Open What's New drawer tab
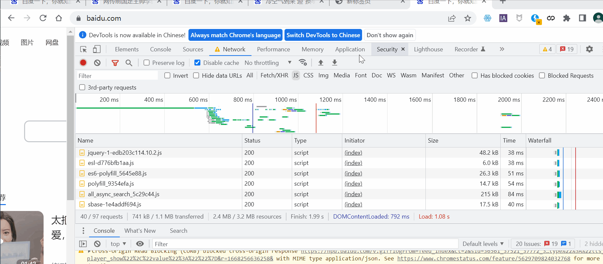The height and width of the screenshot is (264, 603). tap(140, 231)
